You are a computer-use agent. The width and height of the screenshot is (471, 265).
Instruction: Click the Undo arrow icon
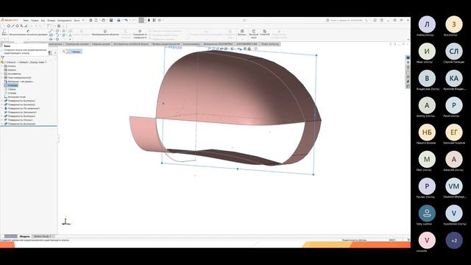pyautogui.click(x=126, y=20)
